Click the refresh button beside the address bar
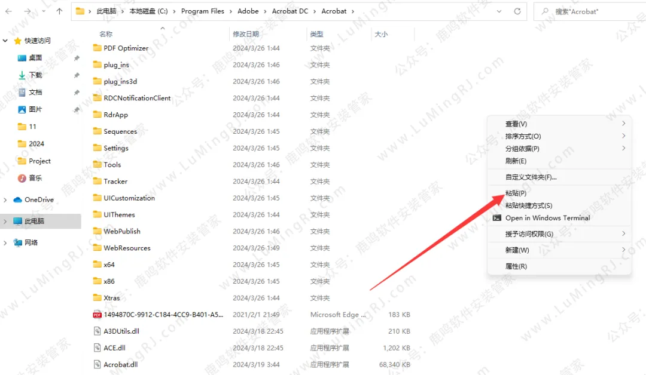646x375 pixels. tap(517, 11)
